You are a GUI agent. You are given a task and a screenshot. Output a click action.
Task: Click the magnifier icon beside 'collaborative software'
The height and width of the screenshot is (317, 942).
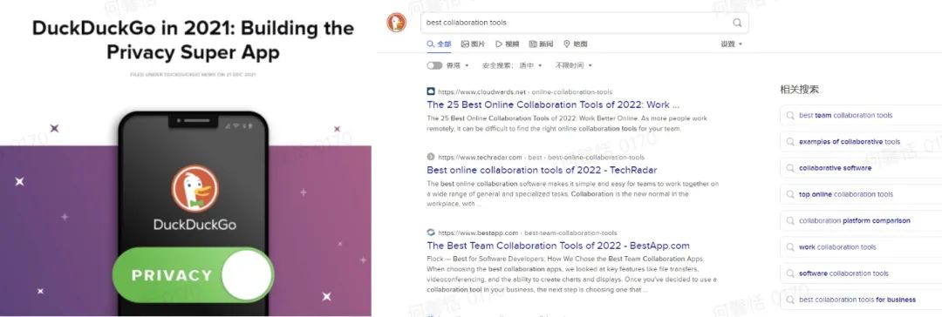pos(790,168)
